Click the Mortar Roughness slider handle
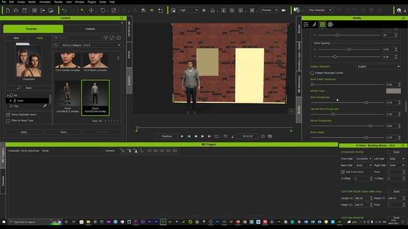 (x=370, y=126)
